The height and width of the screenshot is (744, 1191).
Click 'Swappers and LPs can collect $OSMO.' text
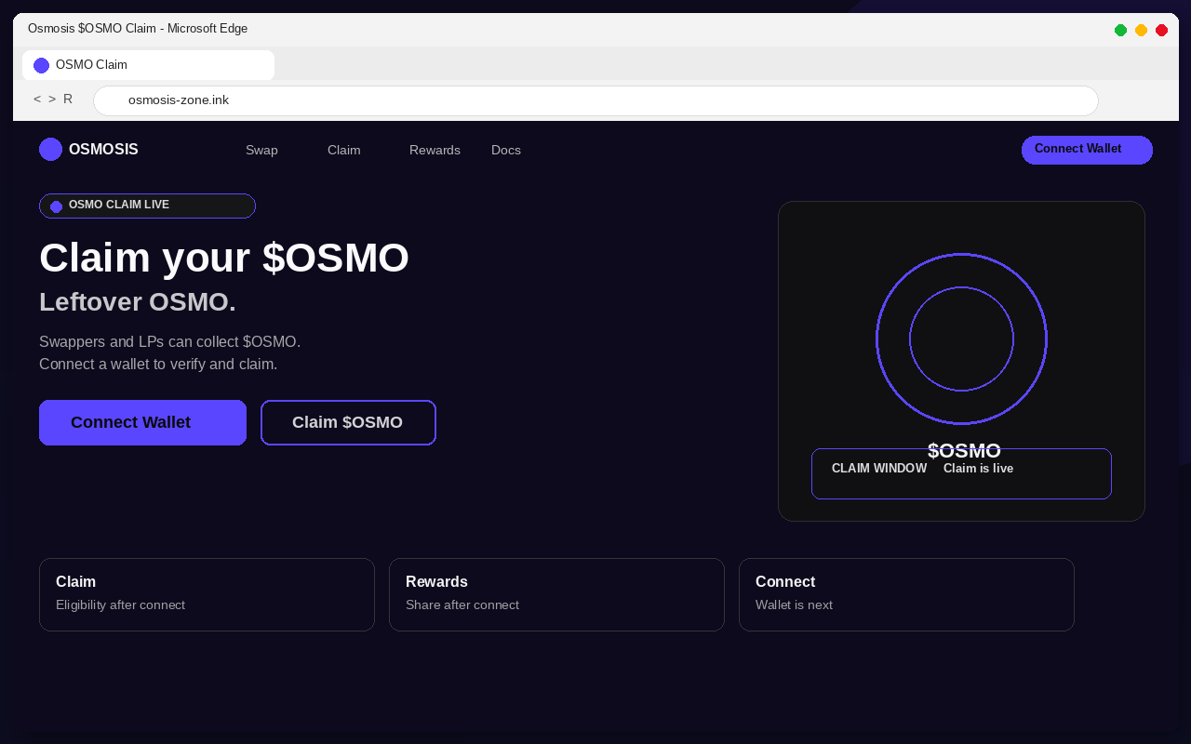169,342
